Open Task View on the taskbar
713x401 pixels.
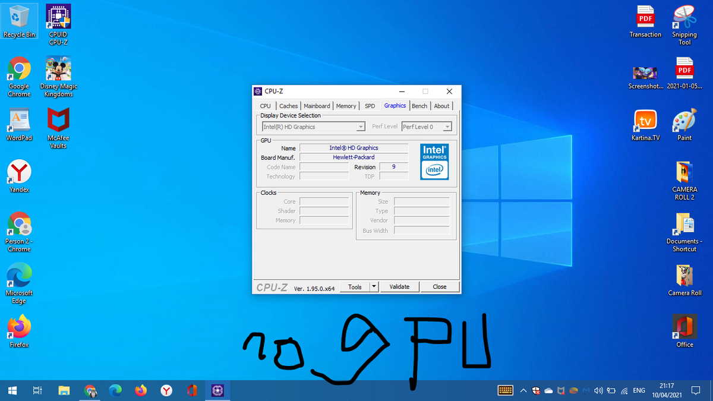pos(37,390)
